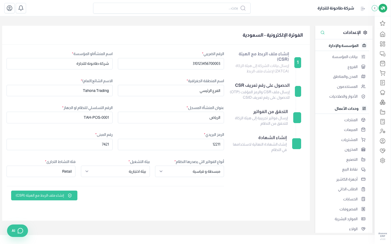This screenshot has height=244, width=391.
Task: Open calculator icon in right rail
Action: click(383, 122)
